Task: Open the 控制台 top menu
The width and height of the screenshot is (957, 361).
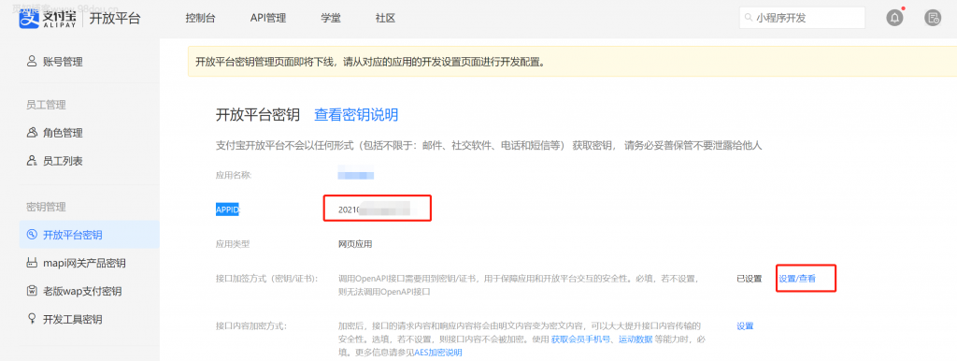Action: [x=200, y=19]
